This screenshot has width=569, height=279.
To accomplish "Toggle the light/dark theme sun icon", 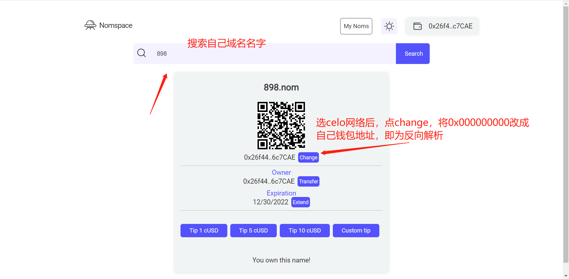I will [x=389, y=26].
